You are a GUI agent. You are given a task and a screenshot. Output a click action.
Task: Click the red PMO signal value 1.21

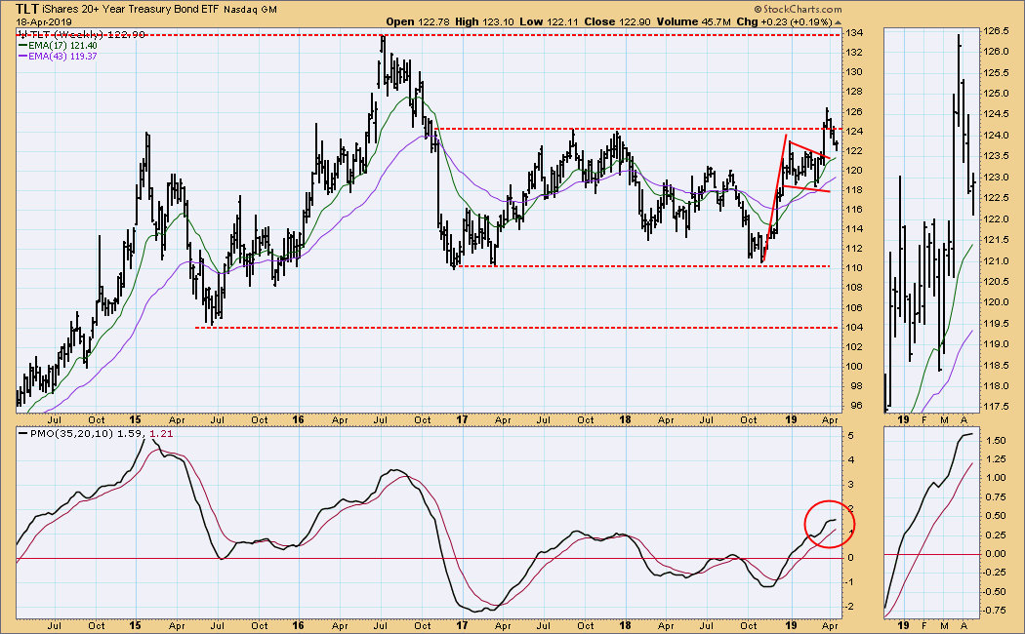coord(161,433)
